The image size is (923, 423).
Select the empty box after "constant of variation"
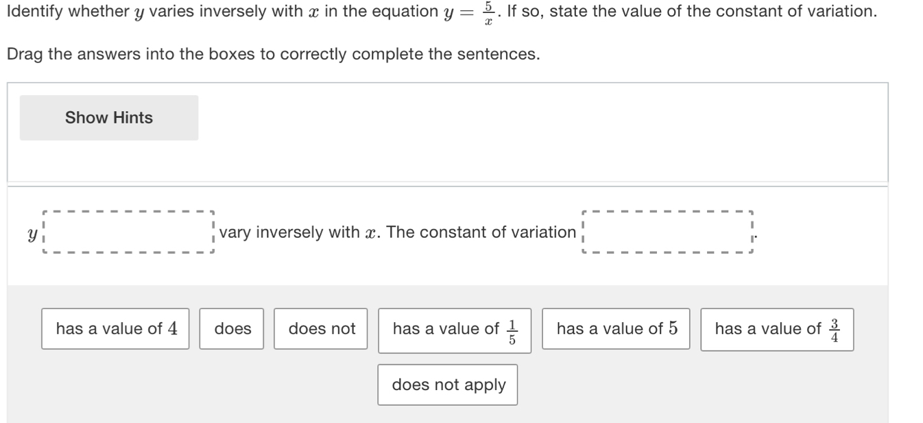click(667, 232)
